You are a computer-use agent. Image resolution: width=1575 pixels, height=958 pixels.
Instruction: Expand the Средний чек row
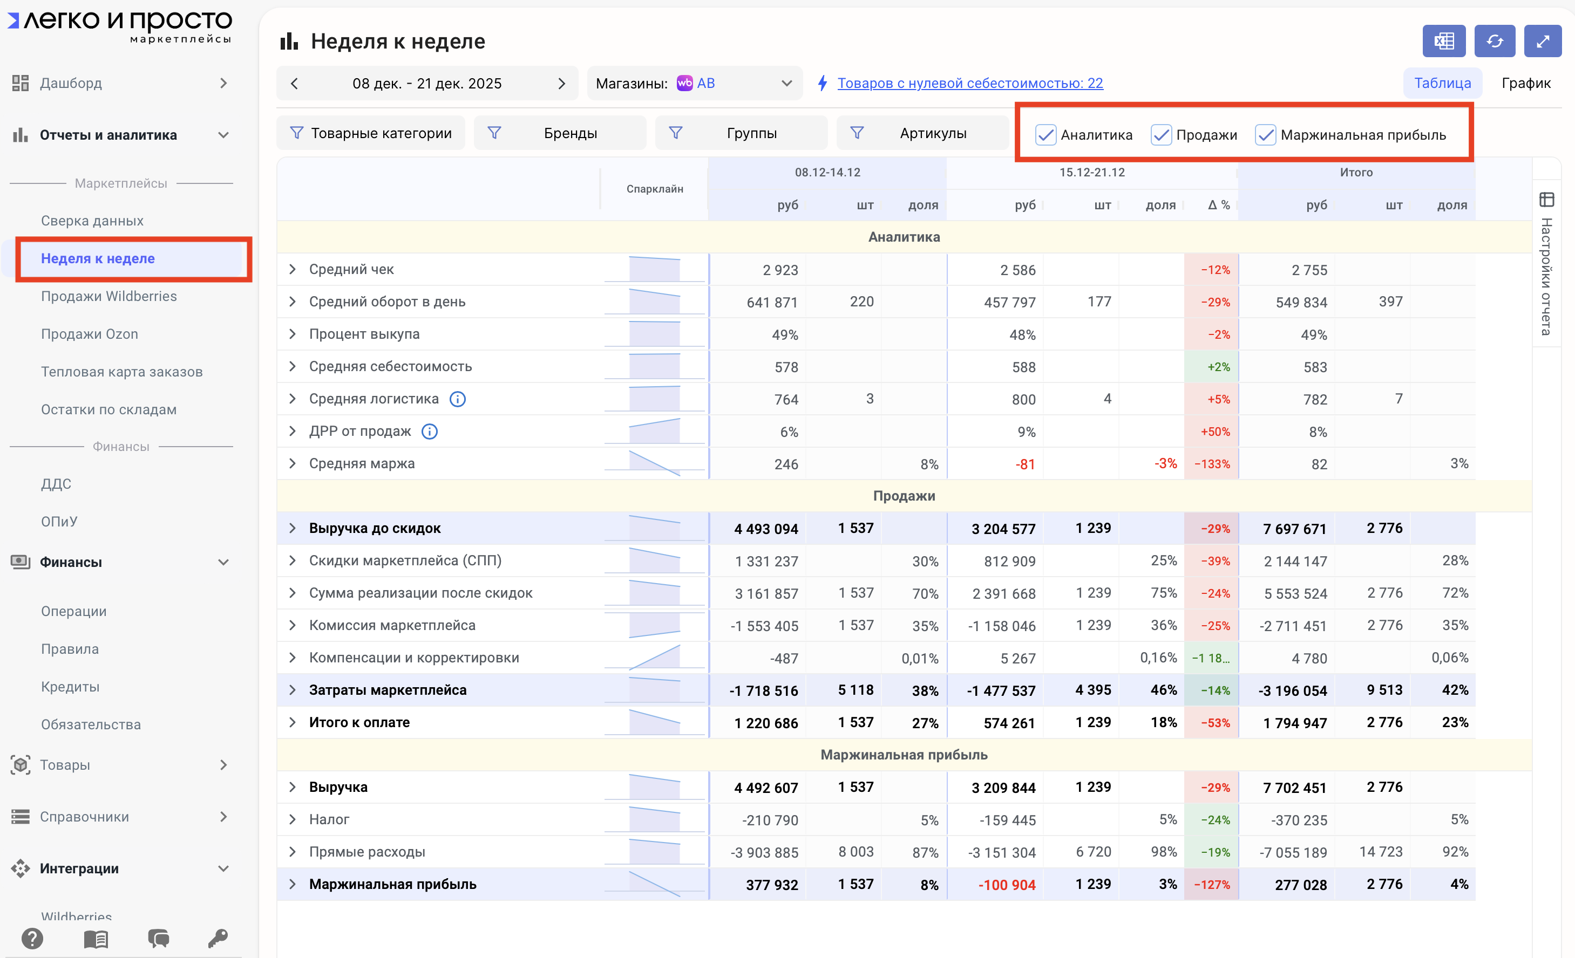click(292, 270)
